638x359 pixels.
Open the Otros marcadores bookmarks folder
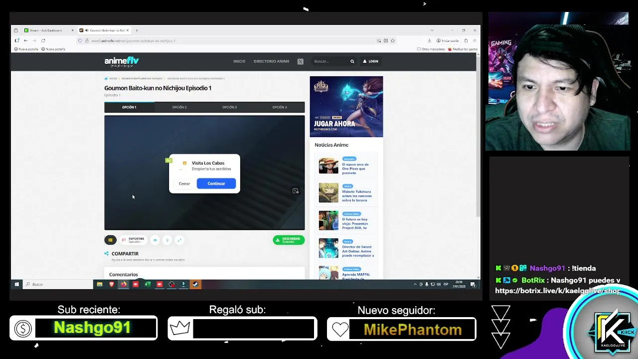click(x=431, y=49)
